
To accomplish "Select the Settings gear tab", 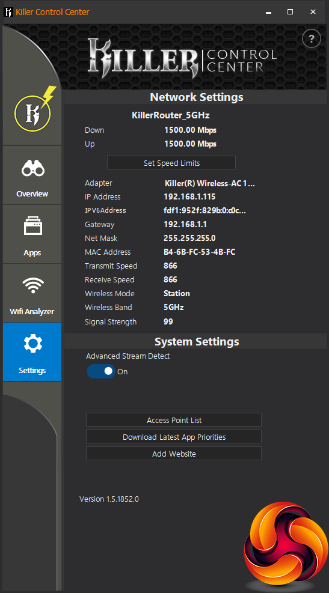I will click(x=32, y=351).
